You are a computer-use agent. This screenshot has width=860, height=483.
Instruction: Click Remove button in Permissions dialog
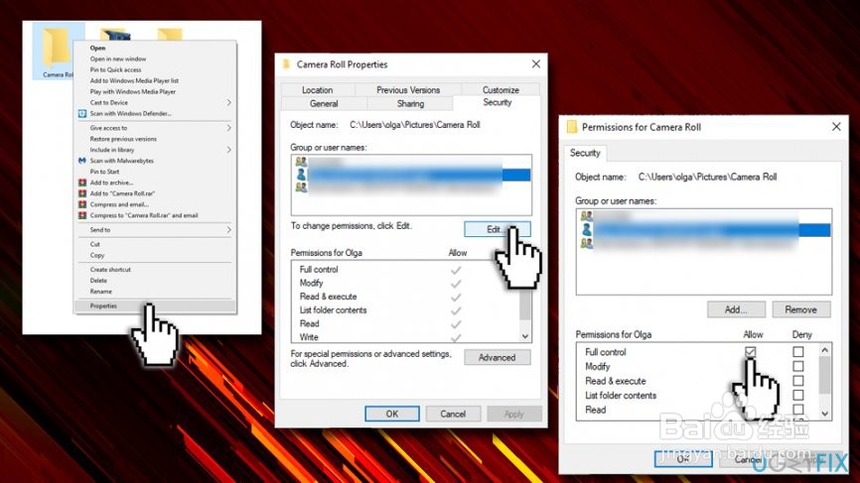click(x=800, y=309)
